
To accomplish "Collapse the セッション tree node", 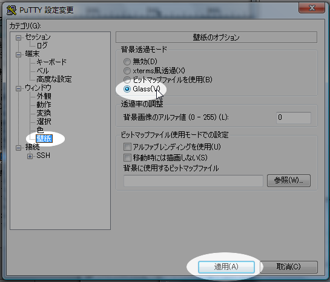I will coord(18,38).
